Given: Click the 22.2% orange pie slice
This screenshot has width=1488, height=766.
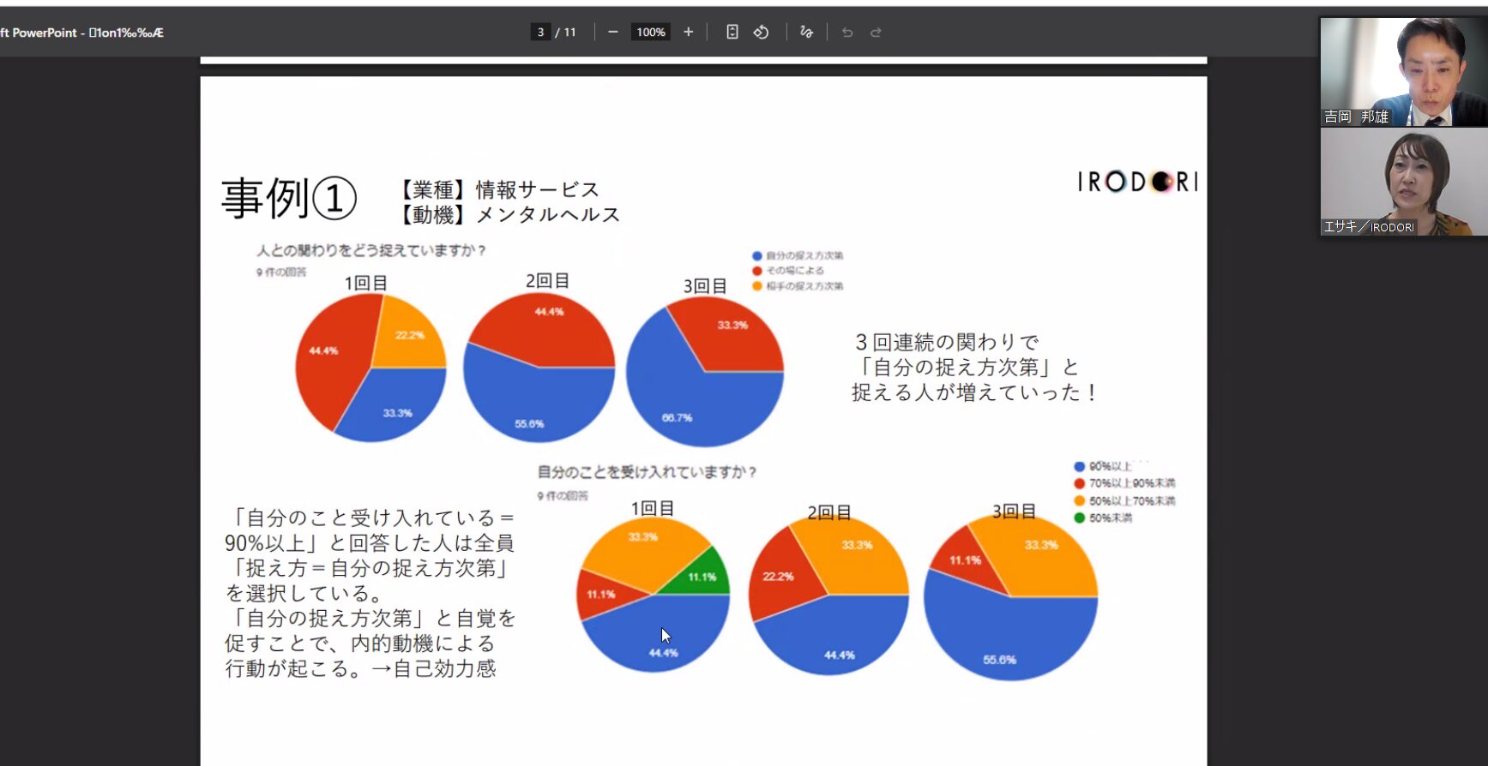Looking at the screenshot, I should 407,336.
